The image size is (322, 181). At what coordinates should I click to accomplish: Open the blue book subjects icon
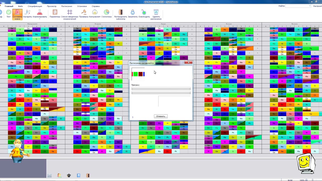click(78, 175)
